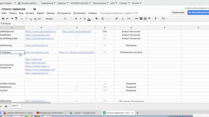Open the Правка menu
The height and width of the screenshot is (117, 209).
(13, 13)
